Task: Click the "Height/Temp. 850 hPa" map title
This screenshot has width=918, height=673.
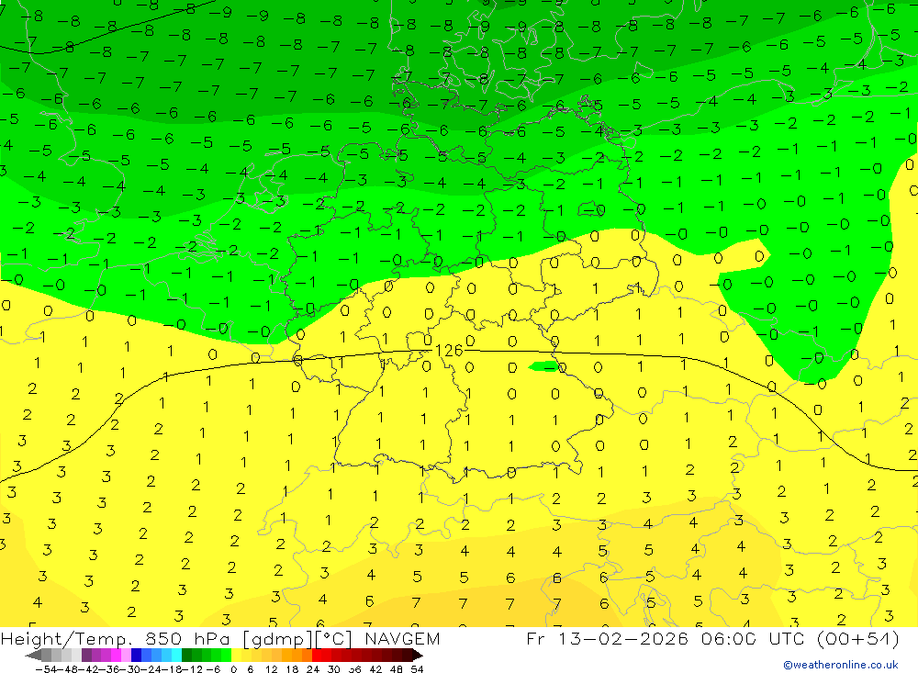Action: coord(116,638)
